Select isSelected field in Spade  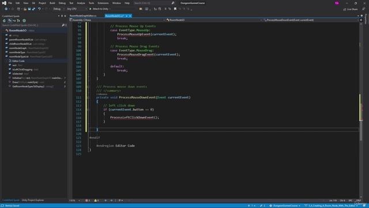(17, 74)
